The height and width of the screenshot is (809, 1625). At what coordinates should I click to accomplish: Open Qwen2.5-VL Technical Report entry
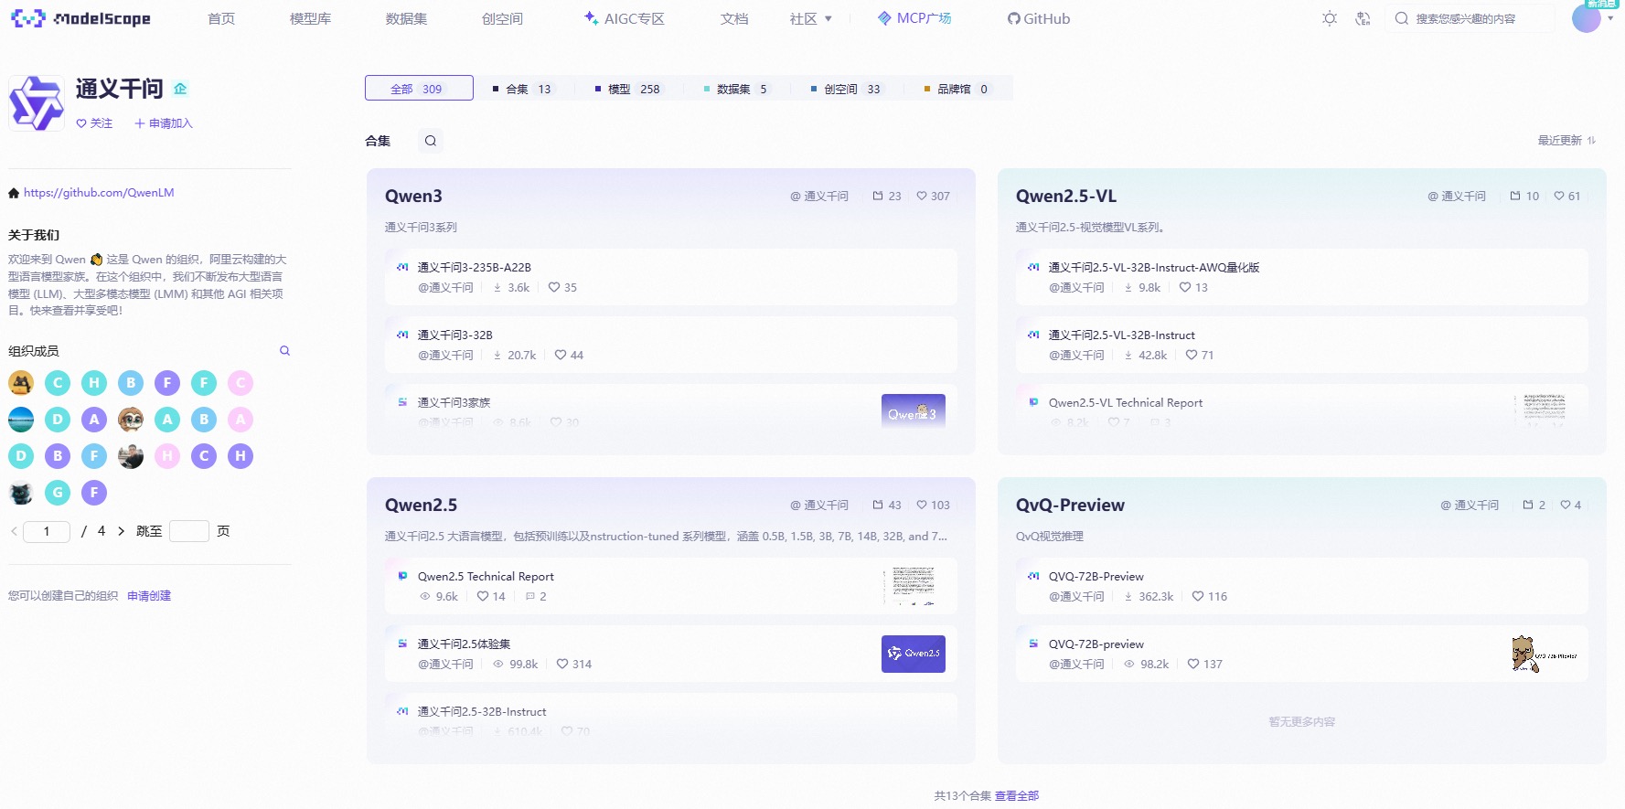coord(1125,403)
